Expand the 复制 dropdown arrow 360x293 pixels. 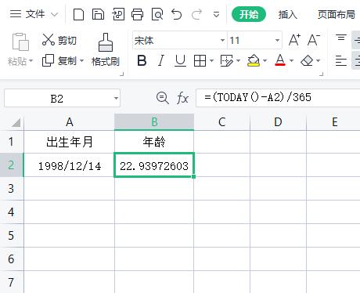click(x=81, y=60)
